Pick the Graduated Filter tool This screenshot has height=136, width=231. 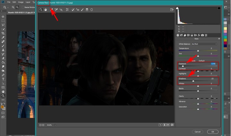(87, 10)
